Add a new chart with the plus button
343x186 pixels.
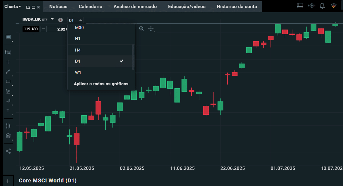[x=8, y=181]
